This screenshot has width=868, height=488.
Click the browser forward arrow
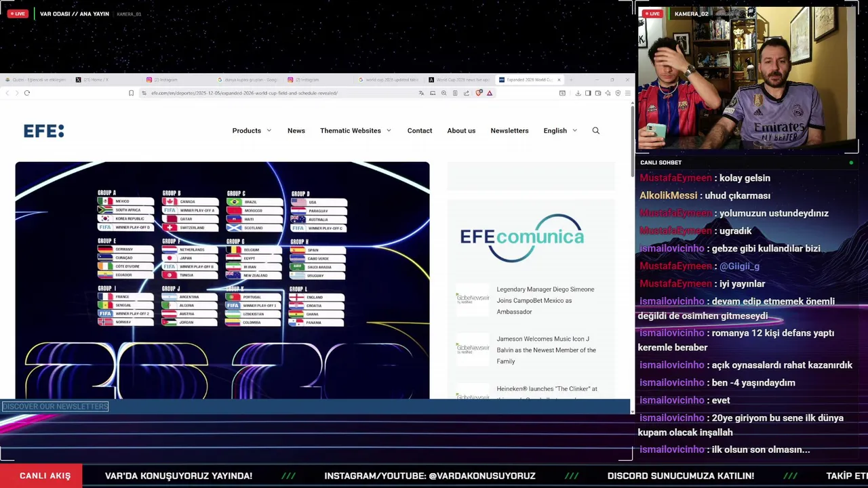tap(17, 93)
